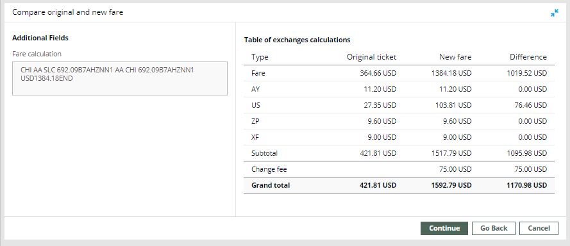Click the Go Back button
The image size is (570, 246).
[494, 228]
